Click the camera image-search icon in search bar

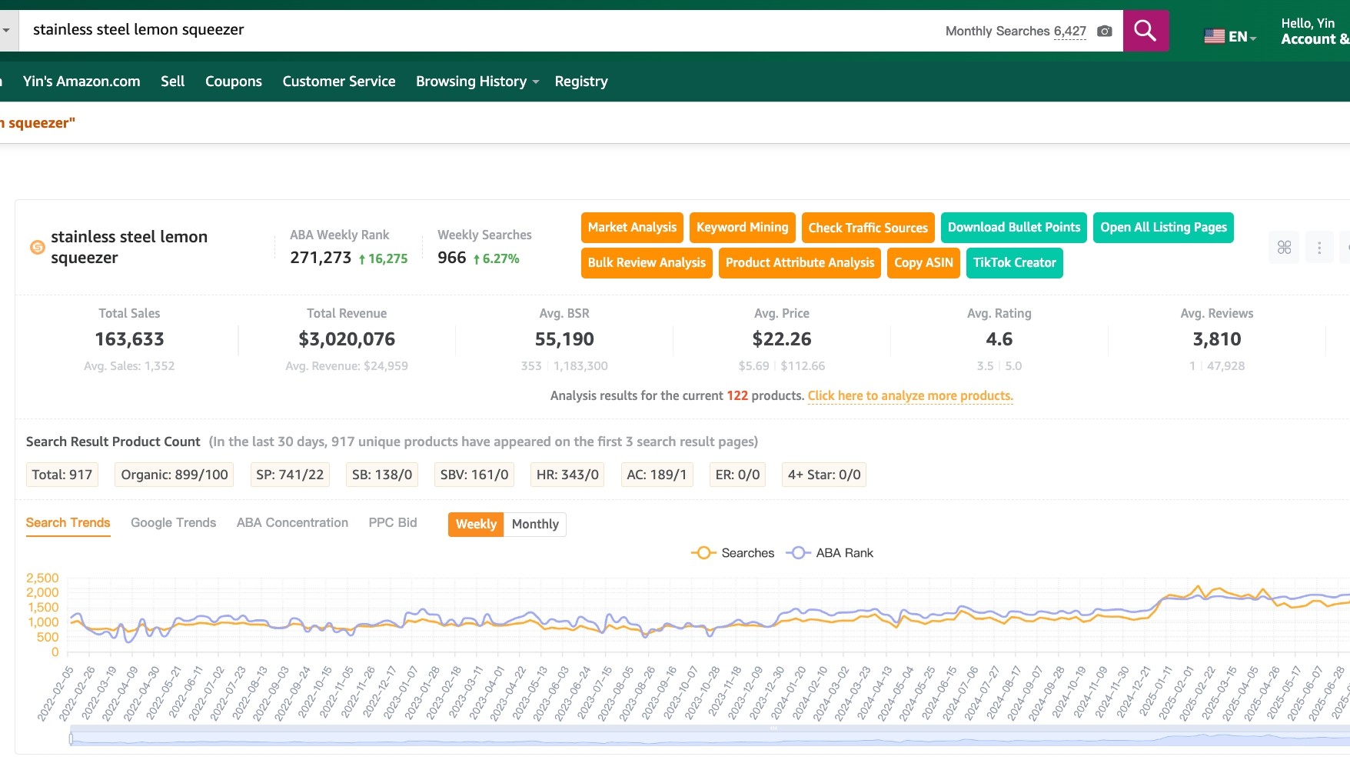(1104, 31)
